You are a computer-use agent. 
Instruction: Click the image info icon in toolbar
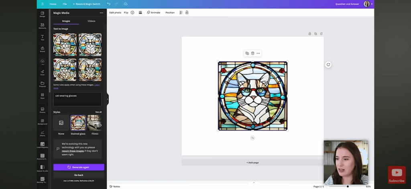click(132, 12)
